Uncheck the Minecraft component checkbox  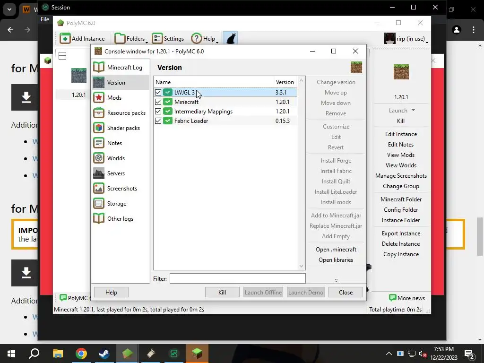click(x=158, y=102)
